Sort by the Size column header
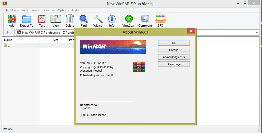The image size is (262, 133). [50, 40]
